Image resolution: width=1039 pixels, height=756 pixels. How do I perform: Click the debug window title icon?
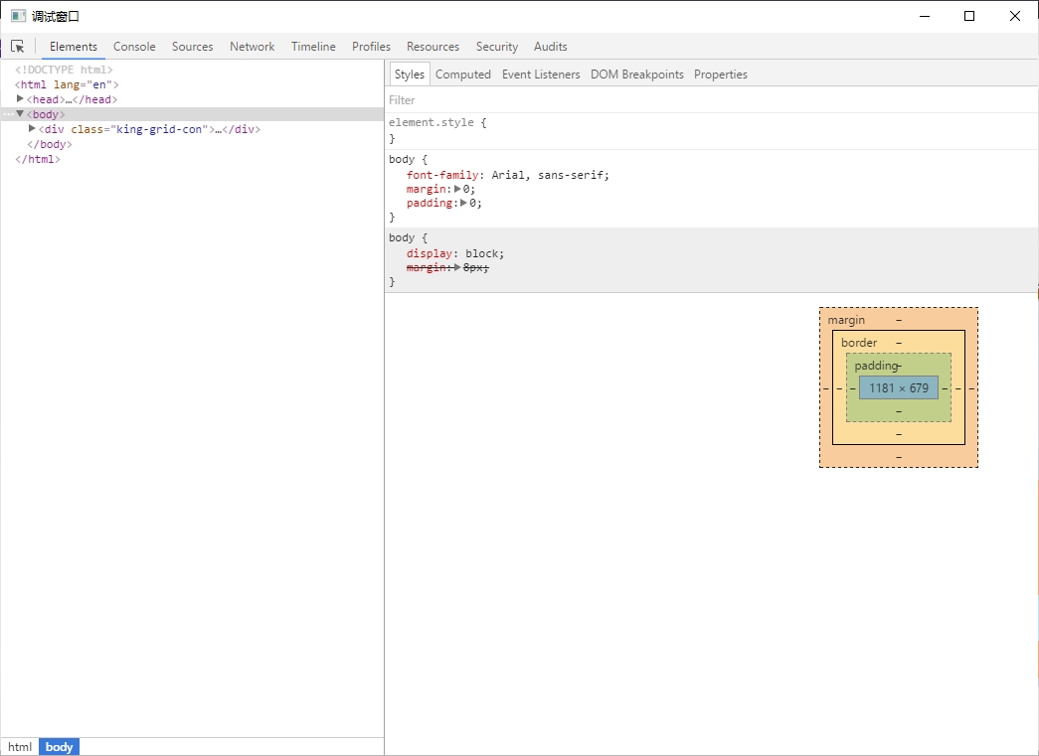(18, 16)
